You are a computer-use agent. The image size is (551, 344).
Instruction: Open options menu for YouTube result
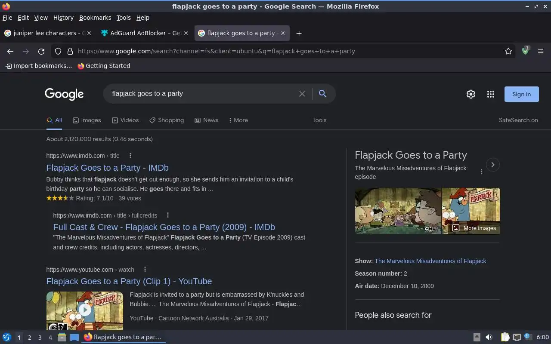click(145, 270)
